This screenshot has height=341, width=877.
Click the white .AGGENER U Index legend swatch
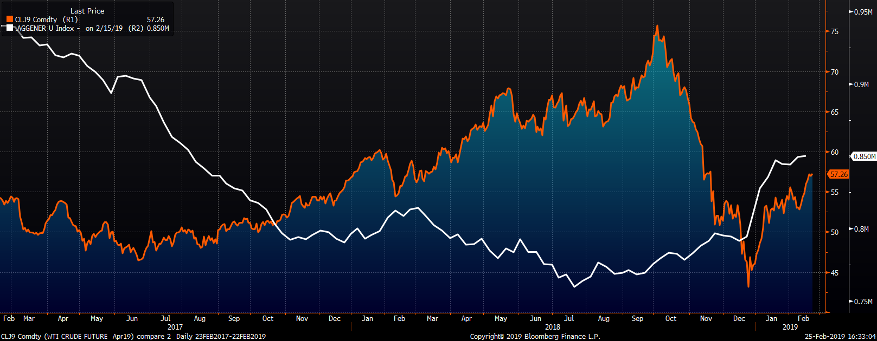(10, 28)
